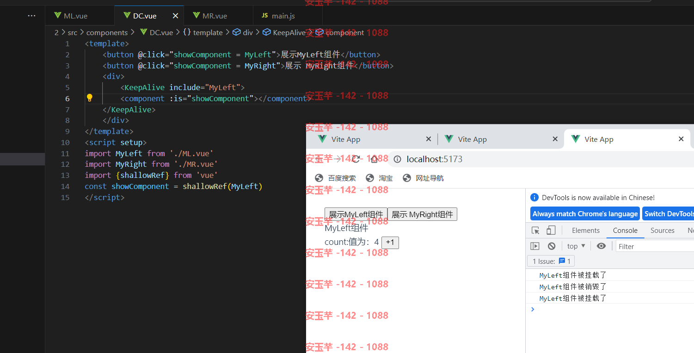
Task: Focus the console Filter field
Action: tap(655, 246)
